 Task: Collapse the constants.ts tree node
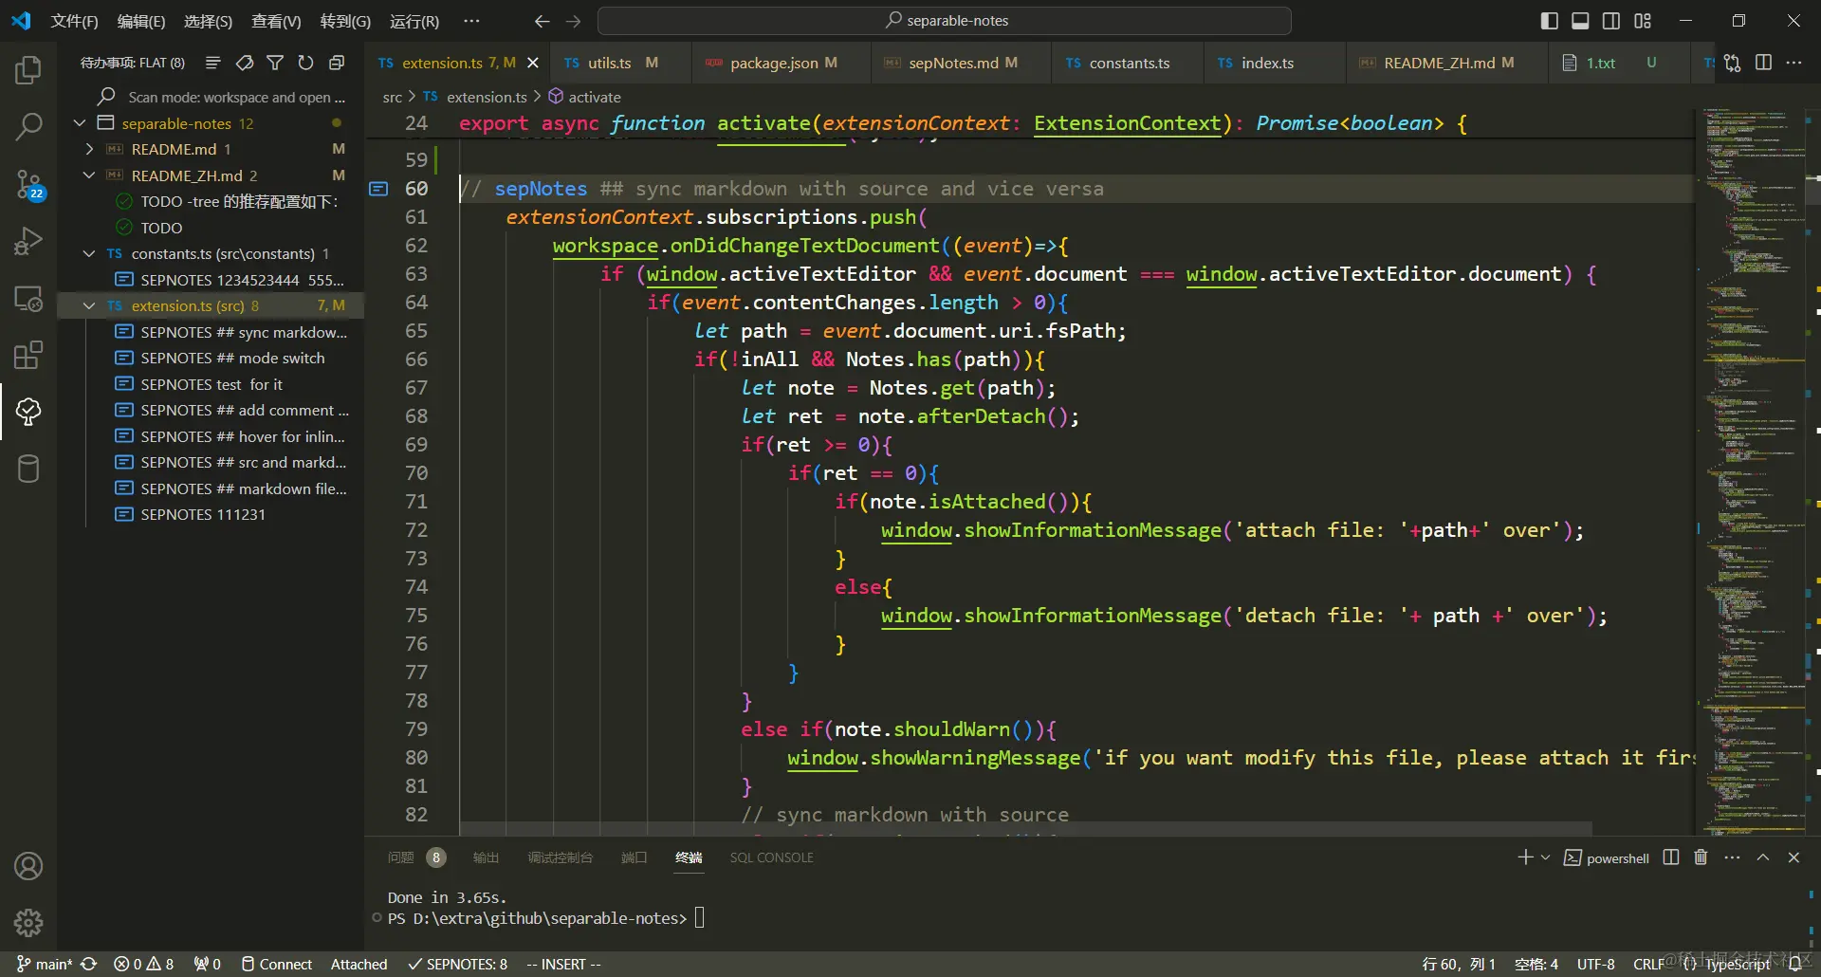pos(89,253)
